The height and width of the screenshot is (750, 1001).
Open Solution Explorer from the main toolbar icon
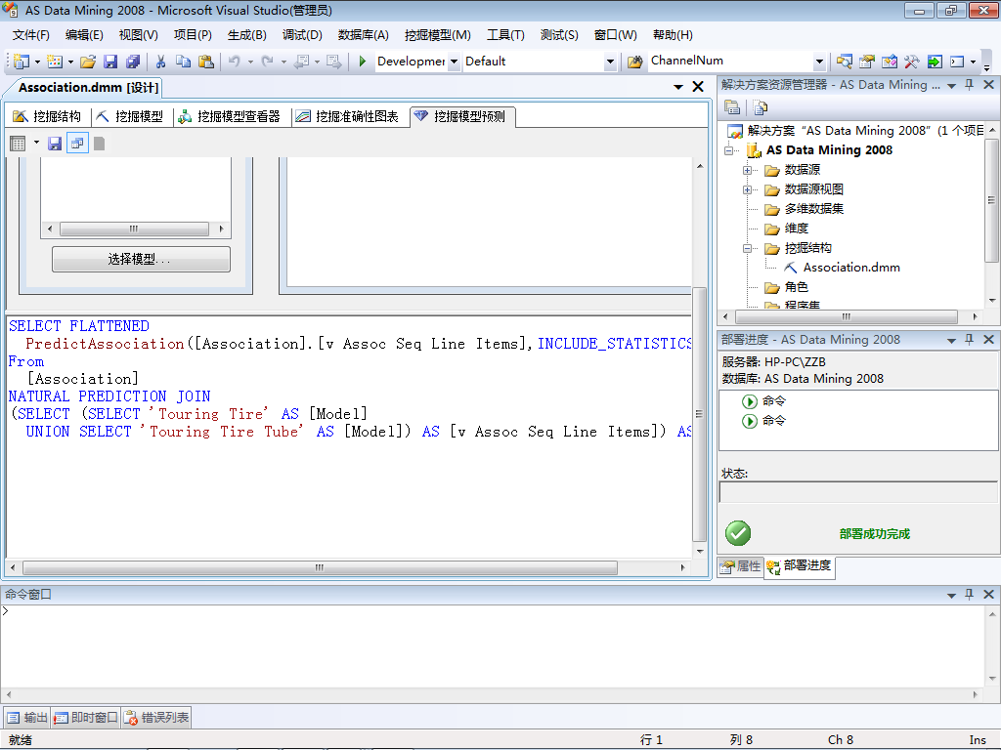click(845, 62)
